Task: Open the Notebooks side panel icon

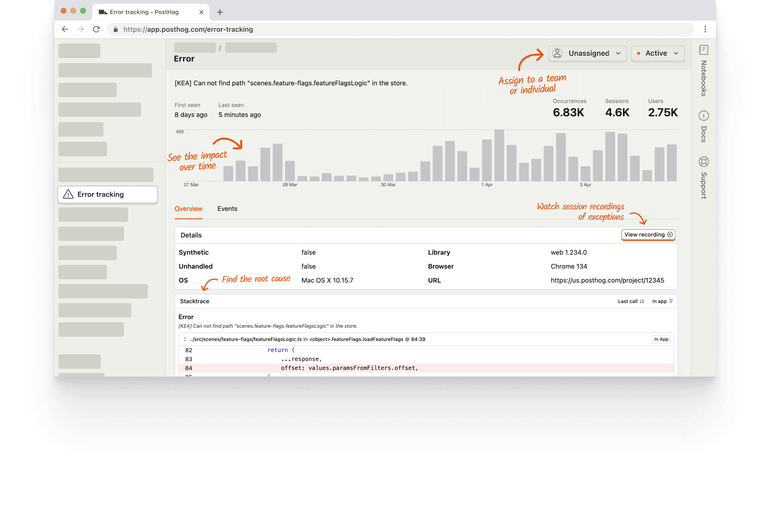Action: (703, 50)
